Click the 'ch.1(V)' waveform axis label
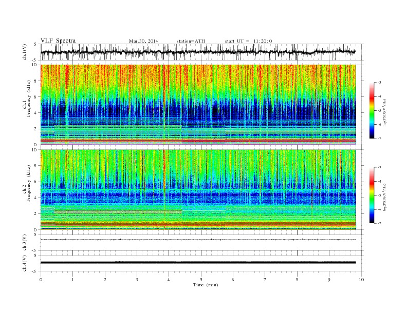The height and width of the screenshot is (314, 407). click(24, 52)
